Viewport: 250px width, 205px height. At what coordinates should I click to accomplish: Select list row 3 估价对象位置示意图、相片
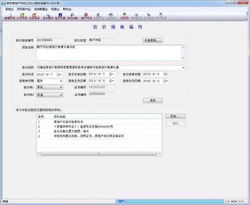(99, 131)
